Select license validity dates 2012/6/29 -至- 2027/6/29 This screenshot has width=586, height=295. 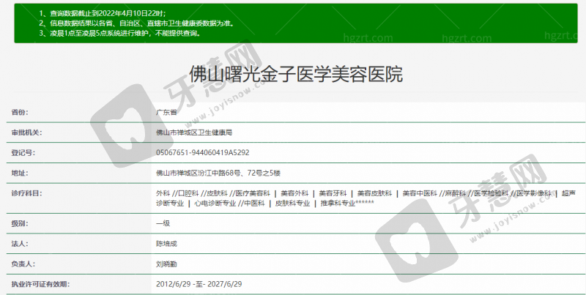pyautogui.click(x=199, y=283)
